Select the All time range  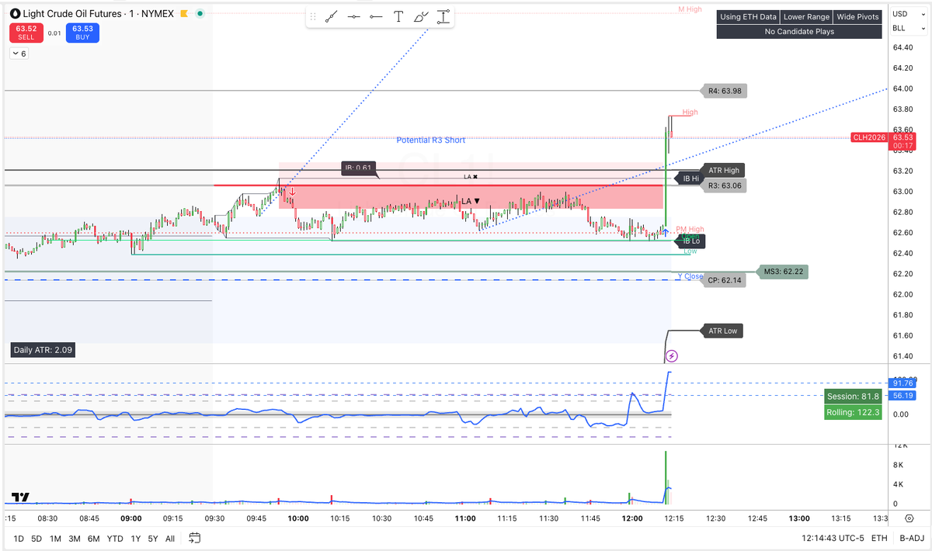click(170, 538)
